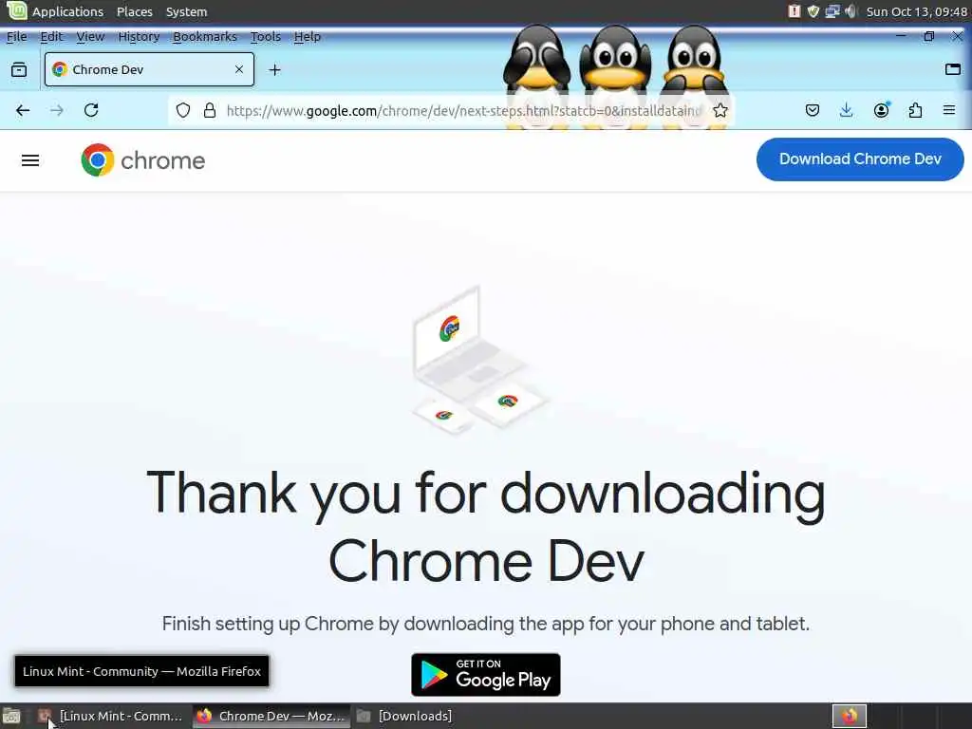Screen dimensions: 972x729
Task: Go back one page in Firefox
Action: pyautogui.click(x=23, y=110)
